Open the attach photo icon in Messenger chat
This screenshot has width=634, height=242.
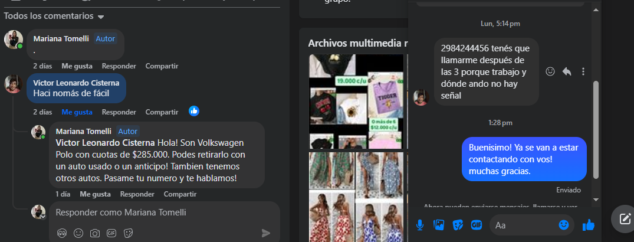point(438,225)
